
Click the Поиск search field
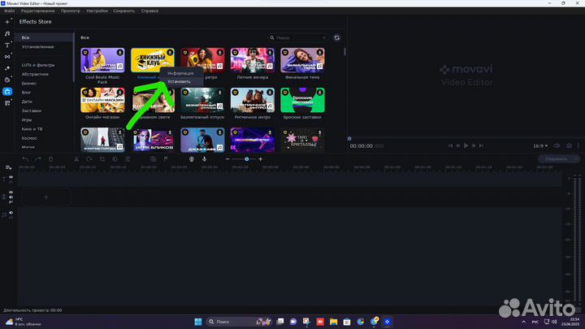coord(299,37)
